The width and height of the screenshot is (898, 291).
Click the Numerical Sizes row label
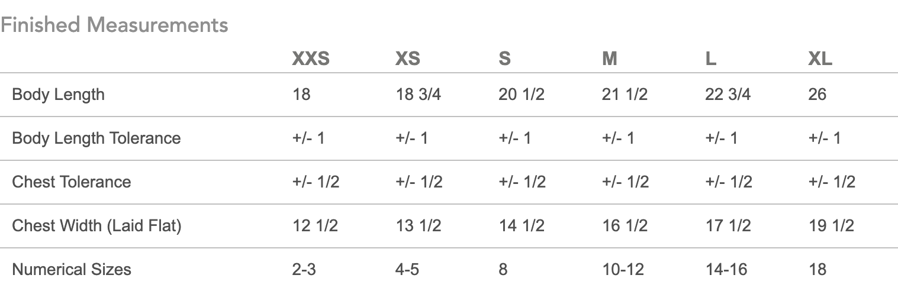(x=72, y=270)
